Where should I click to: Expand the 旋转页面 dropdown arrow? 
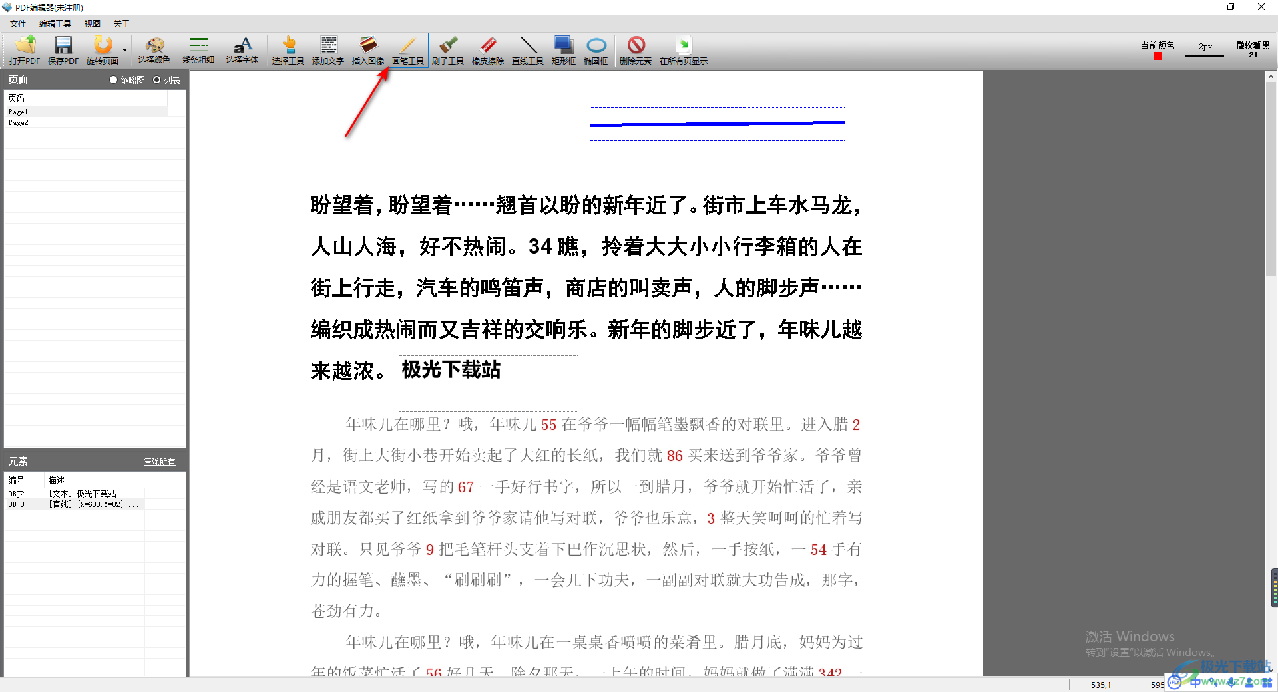[x=124, y=50]
